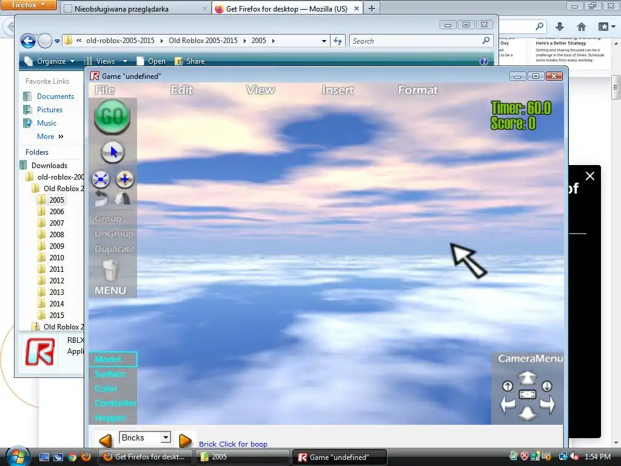Expand breadcrumb arrow after Old Roblox 2005-2015
Viewport: 621px width, 466px height.
(244, 41)
